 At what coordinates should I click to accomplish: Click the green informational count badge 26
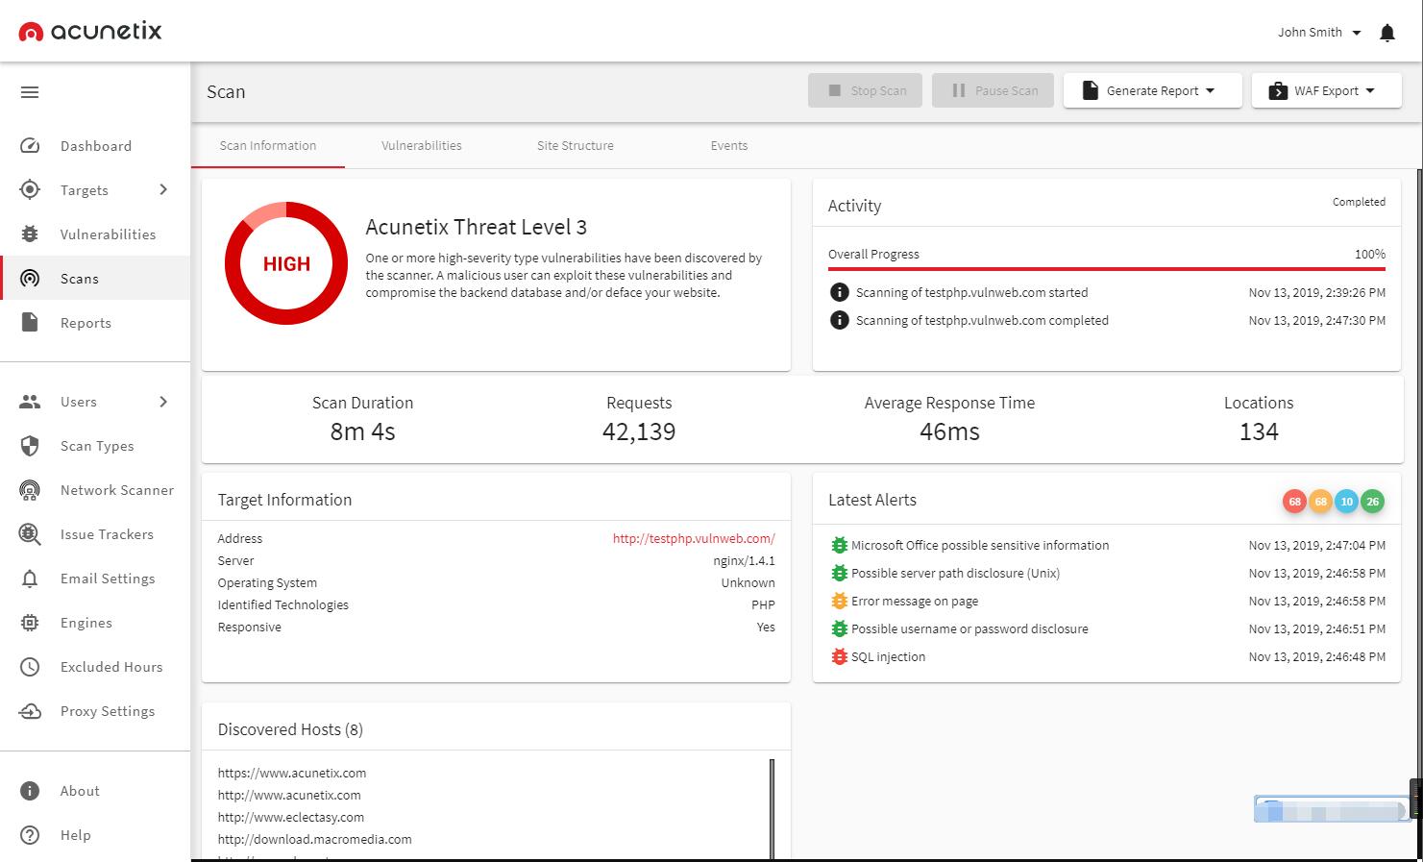click(1372, 502)
